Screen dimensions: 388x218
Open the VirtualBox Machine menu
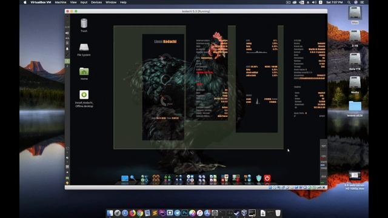tap(61, 2)
